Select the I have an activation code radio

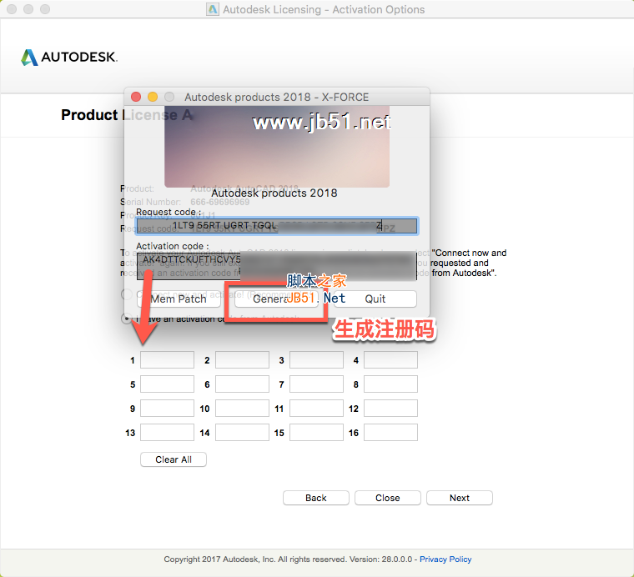(x=127, y=319)
